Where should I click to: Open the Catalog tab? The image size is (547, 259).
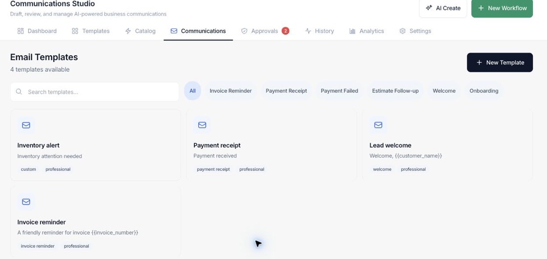point(140,31)
